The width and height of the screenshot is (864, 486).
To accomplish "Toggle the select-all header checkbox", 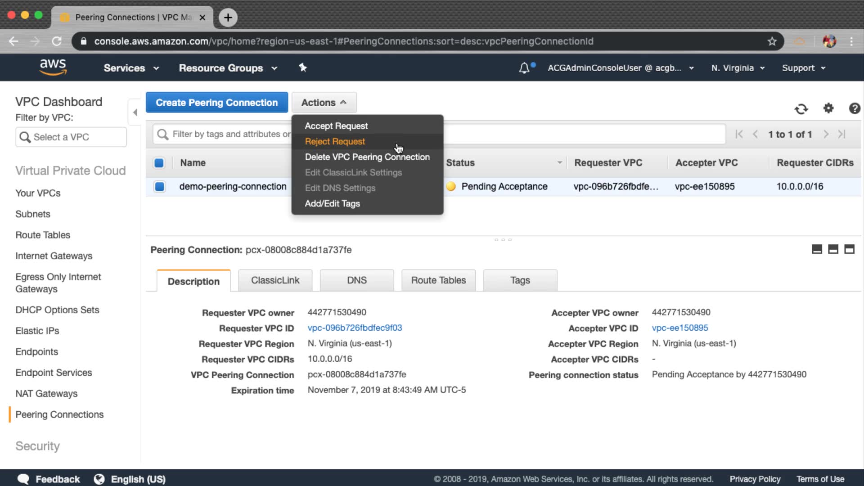I will point(159,163).
